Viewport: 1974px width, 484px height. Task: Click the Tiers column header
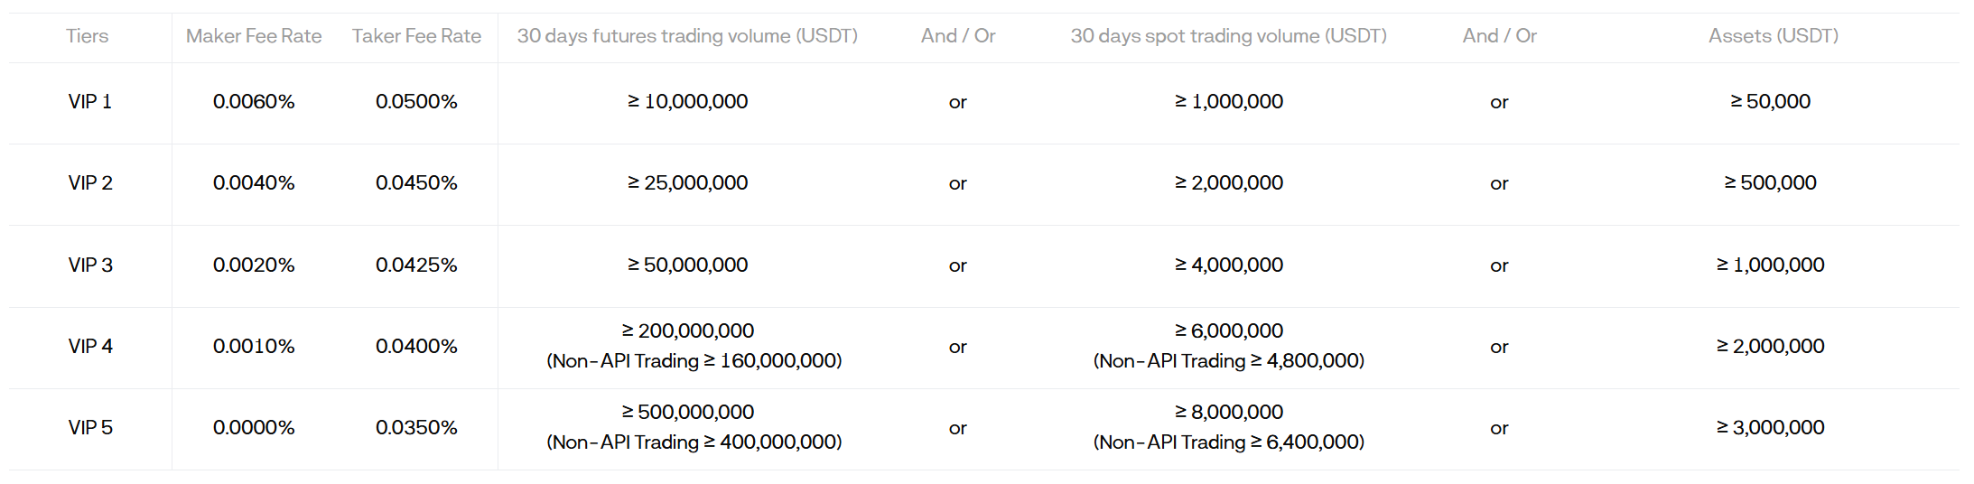(87, 36)
